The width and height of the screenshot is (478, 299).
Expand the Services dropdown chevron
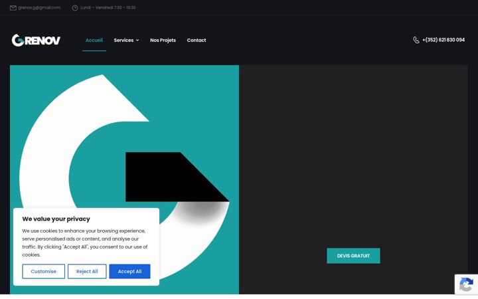coord(137,41)
